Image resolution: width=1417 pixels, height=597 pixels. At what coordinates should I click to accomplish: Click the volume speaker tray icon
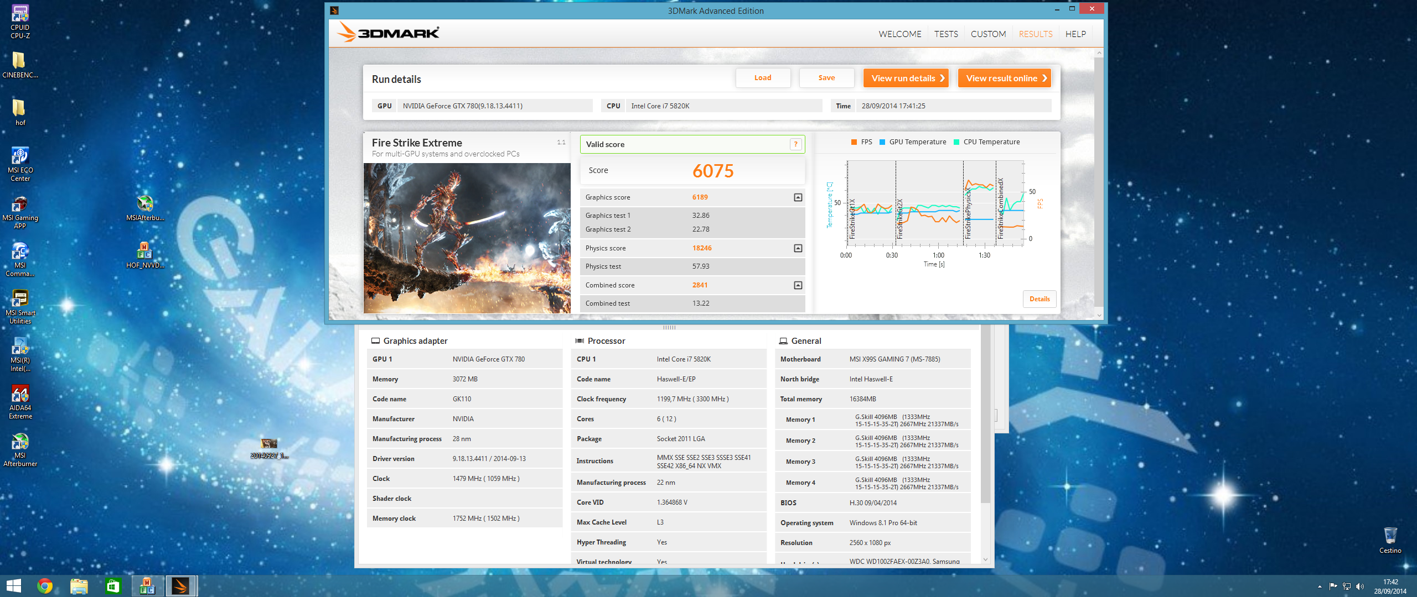[x=1359, y=586]
